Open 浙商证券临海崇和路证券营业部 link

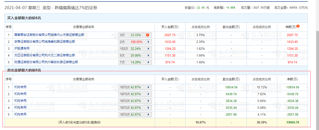[x=44, y=42]
